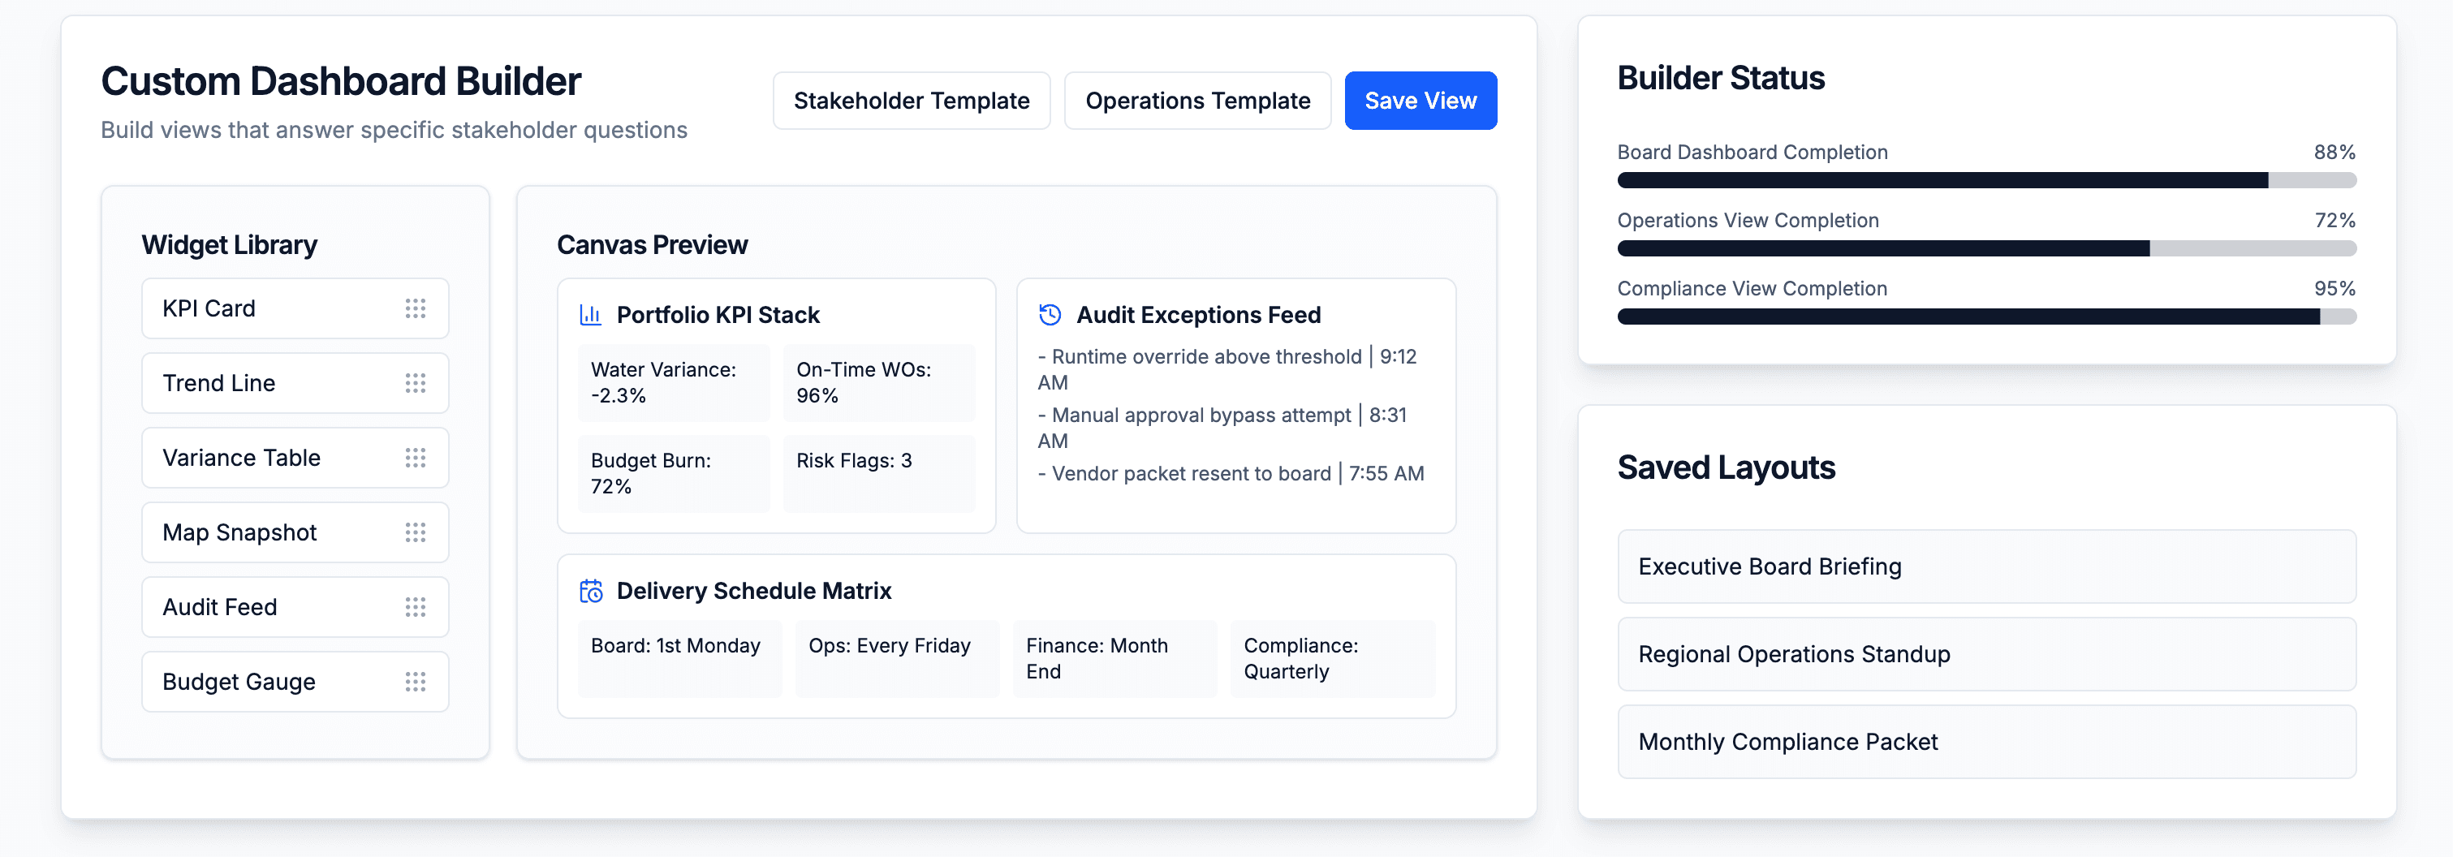Grab the drag handle on KPI Card widget
Viewport: 2453px width, 857px height.
416,308
